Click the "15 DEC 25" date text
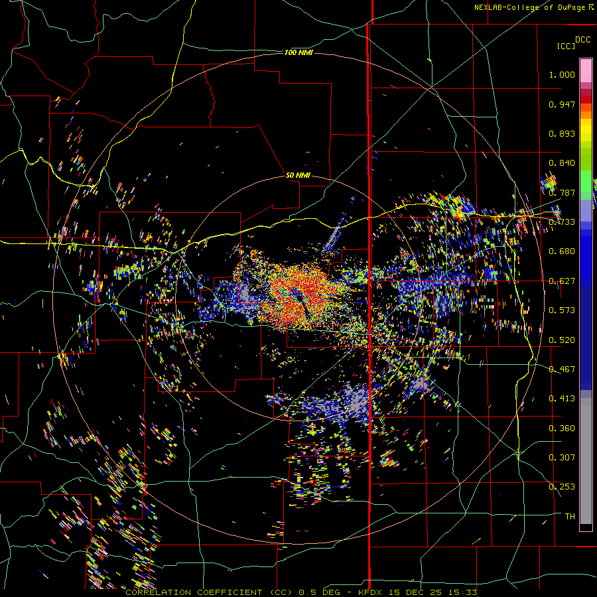 (415, 592)
